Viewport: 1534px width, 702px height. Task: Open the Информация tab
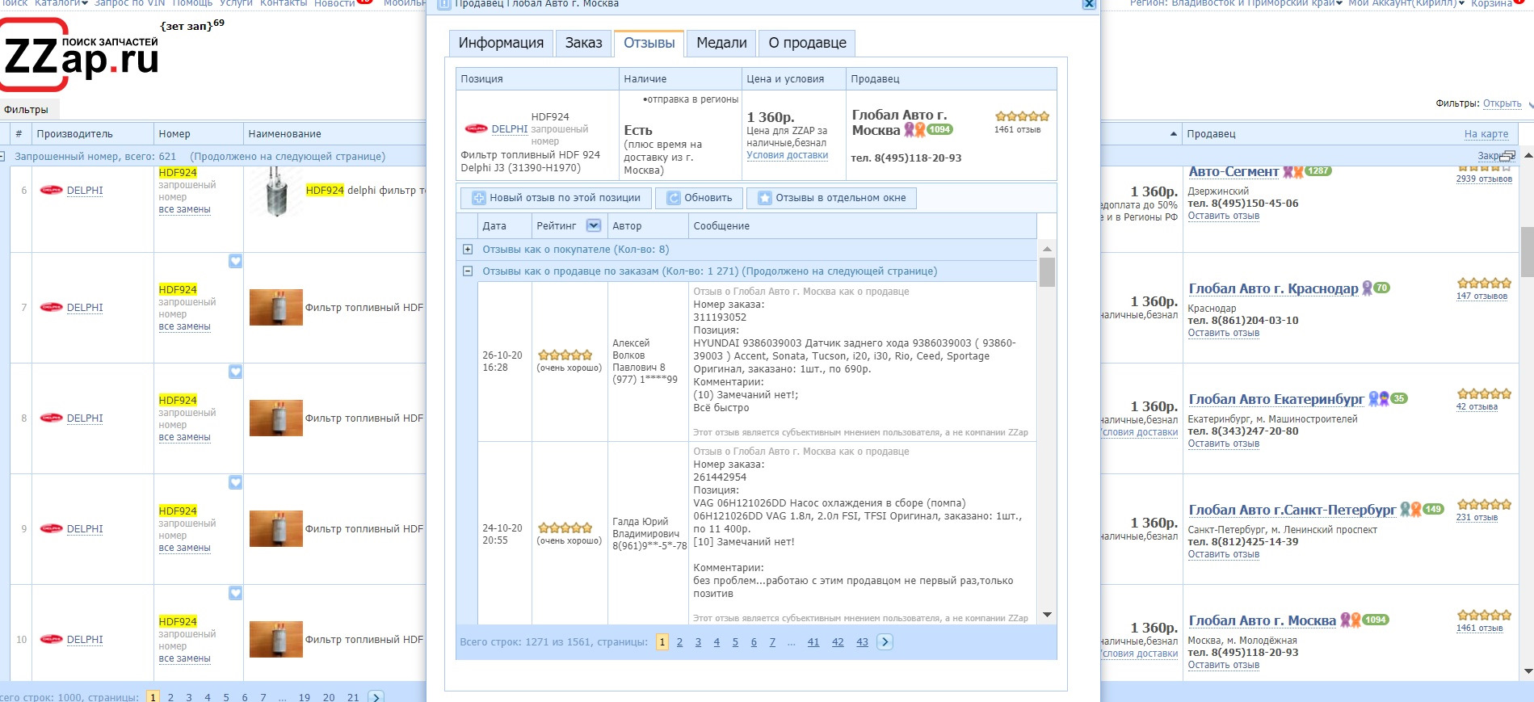click(501, 43)
